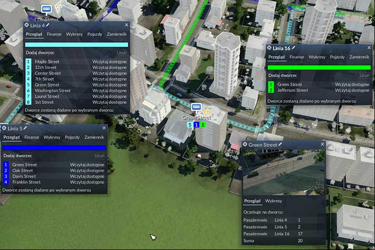The height and width of the screenshot is (250, 375).
Task: Select Green Street stop in Linia 16 list
Action: pyautogui.click(x=319, y=84)
